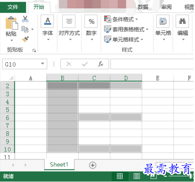Expand the Font group arrow
The width and height of the screenshot is (195, 182).
click(48, 40)
